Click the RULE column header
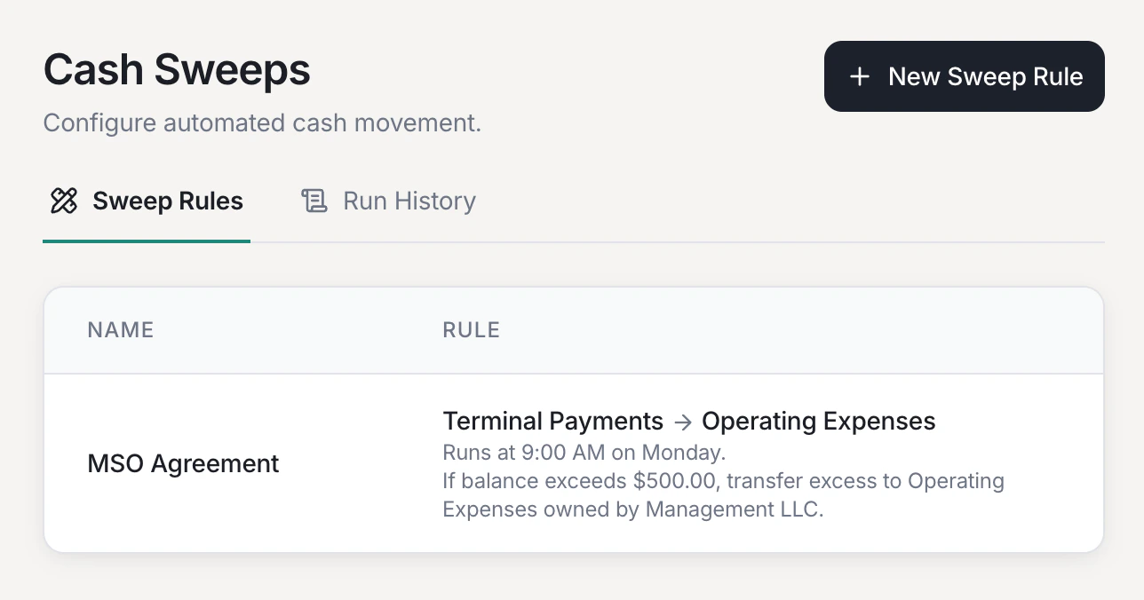Image resolution: width=1144 pixels, height=600 pixels. [x=471, y=329]
